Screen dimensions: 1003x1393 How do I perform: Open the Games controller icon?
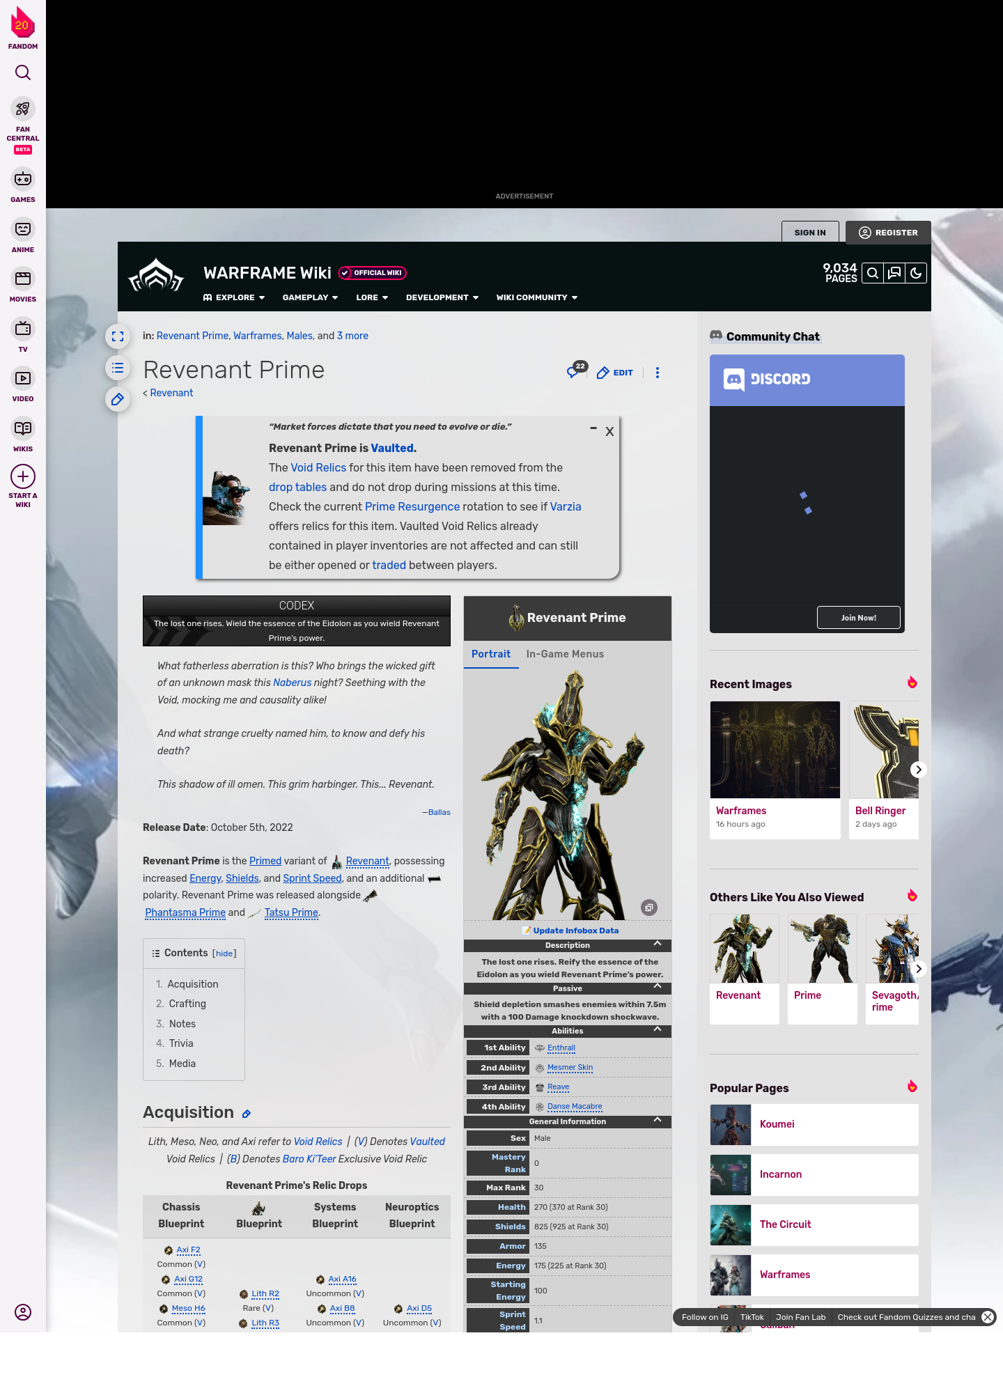pyautogui.click(x=23, y=179)
